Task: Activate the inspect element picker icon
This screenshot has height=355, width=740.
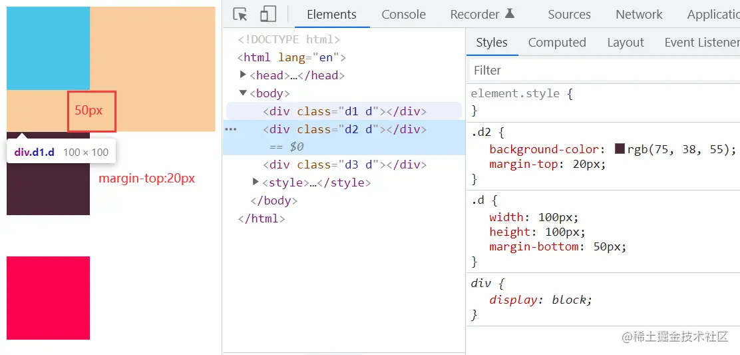Action: coord(240,14)
